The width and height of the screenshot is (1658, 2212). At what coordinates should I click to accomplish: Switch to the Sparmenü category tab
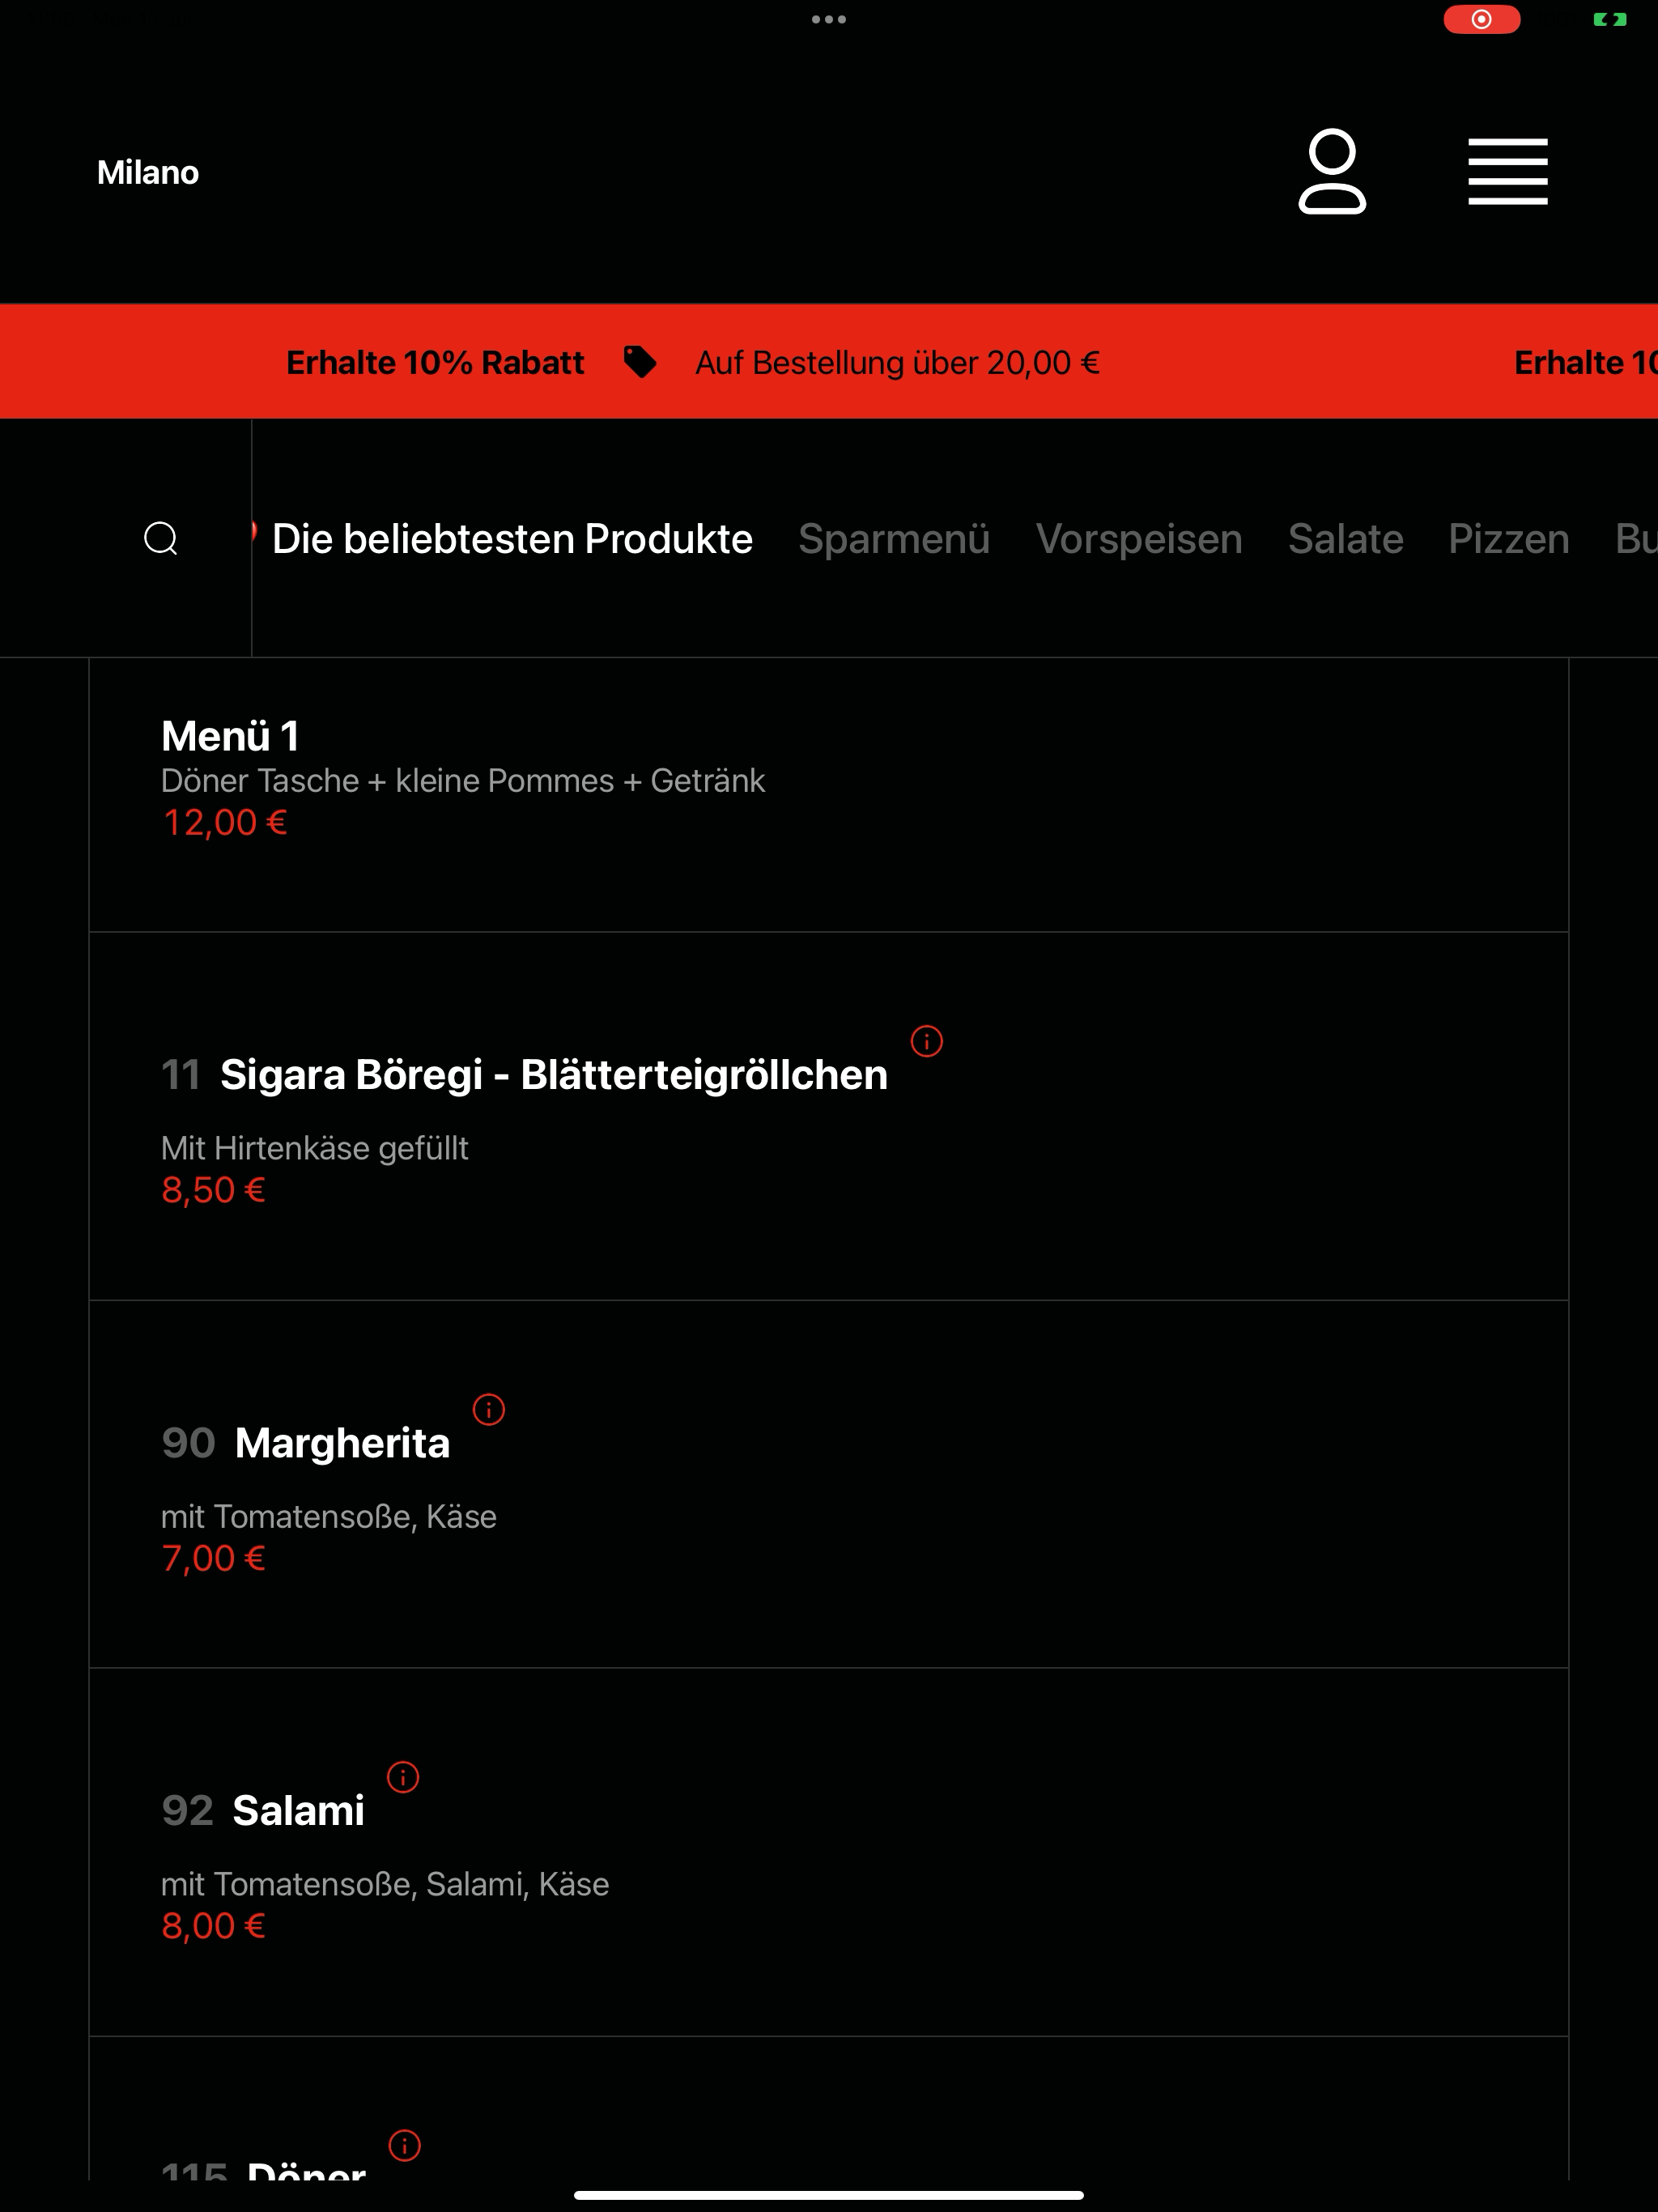(894, 539)
